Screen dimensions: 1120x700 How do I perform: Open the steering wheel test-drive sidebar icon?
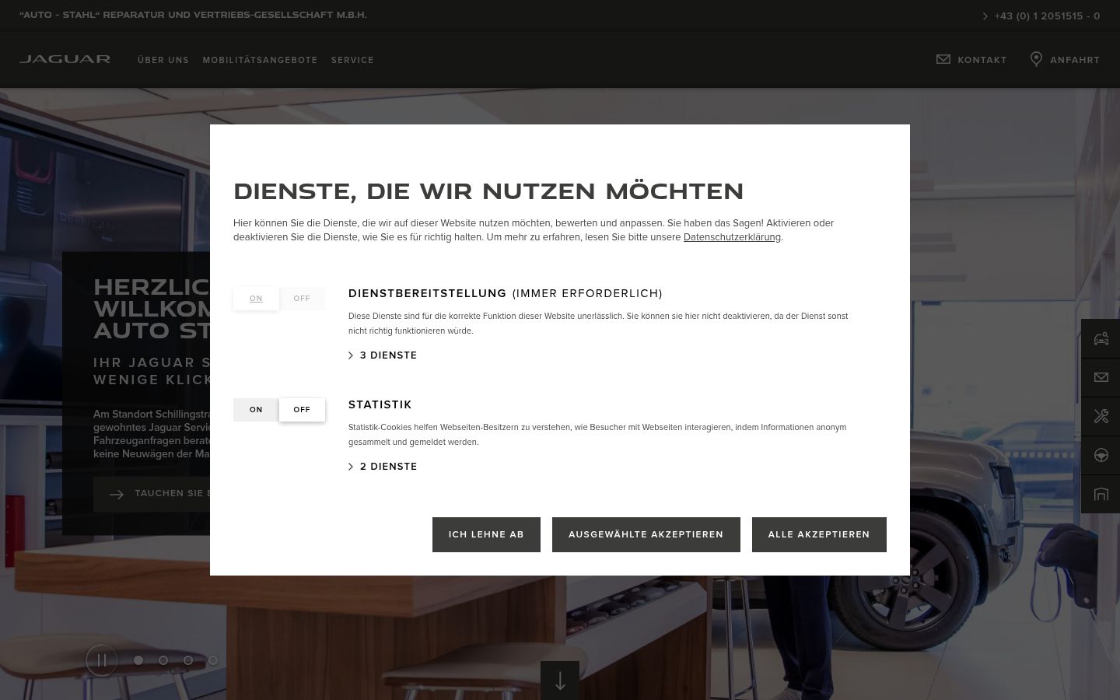tap(1101, 455)
